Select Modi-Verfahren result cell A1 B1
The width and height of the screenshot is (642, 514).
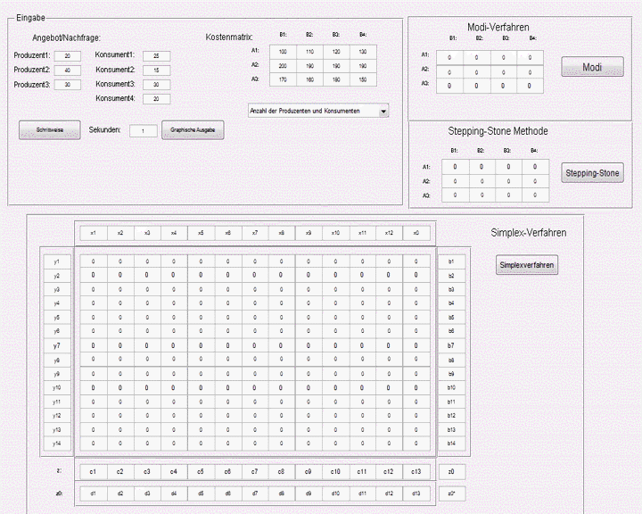click(449, 58)
